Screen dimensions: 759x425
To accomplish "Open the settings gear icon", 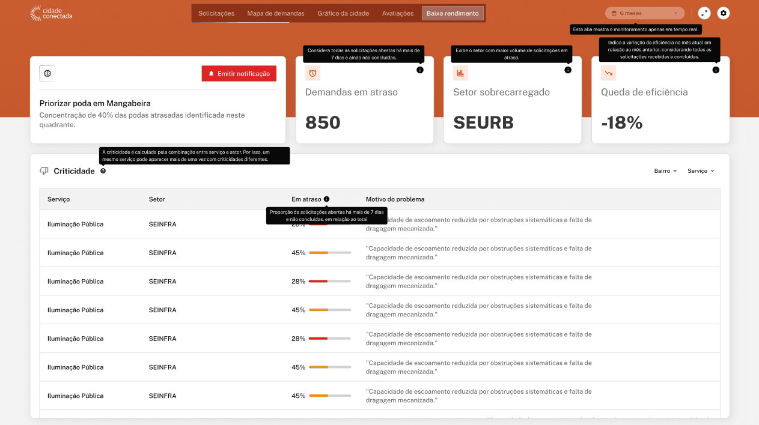I will 724,13.
